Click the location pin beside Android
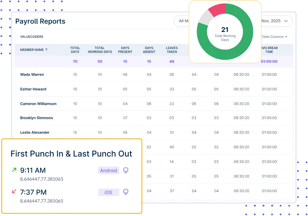The image size is (308, 216). click(125, 170)
